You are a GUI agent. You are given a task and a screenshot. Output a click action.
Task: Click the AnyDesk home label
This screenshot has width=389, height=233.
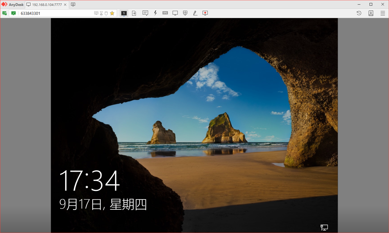(x=13, y=4)
